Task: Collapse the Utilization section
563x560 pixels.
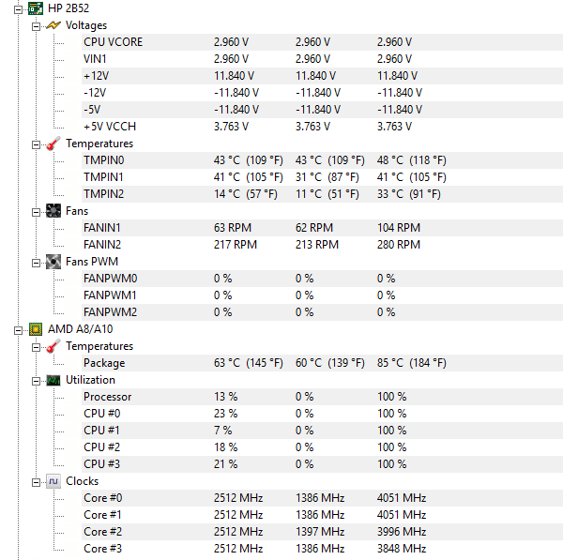Action: (36, 381)
